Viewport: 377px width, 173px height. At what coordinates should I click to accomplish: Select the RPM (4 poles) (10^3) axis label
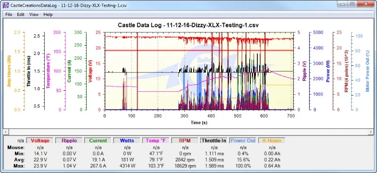pyautogui.click(x=346, y=71)
